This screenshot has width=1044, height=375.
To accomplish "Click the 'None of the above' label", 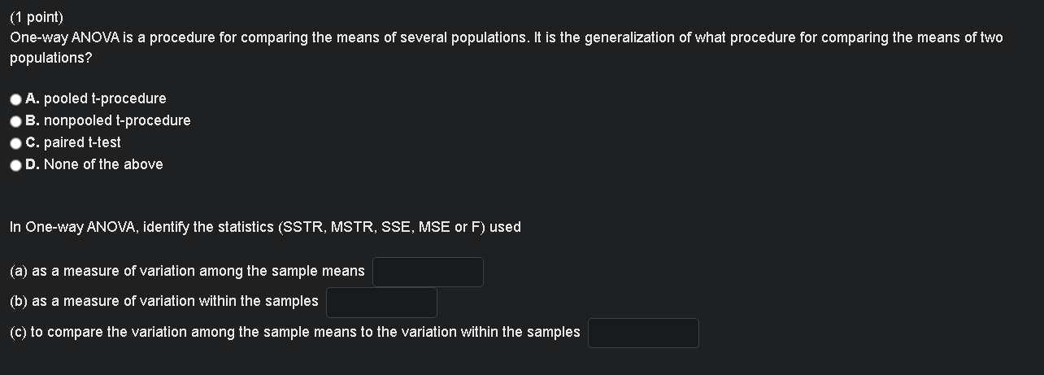I will (x=103, y=164).
